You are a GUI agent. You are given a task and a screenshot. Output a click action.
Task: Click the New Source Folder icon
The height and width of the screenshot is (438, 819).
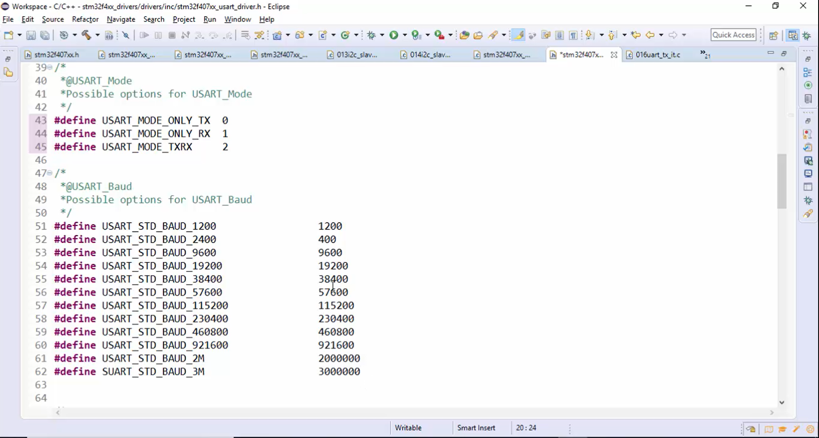[x=300, y=35]
